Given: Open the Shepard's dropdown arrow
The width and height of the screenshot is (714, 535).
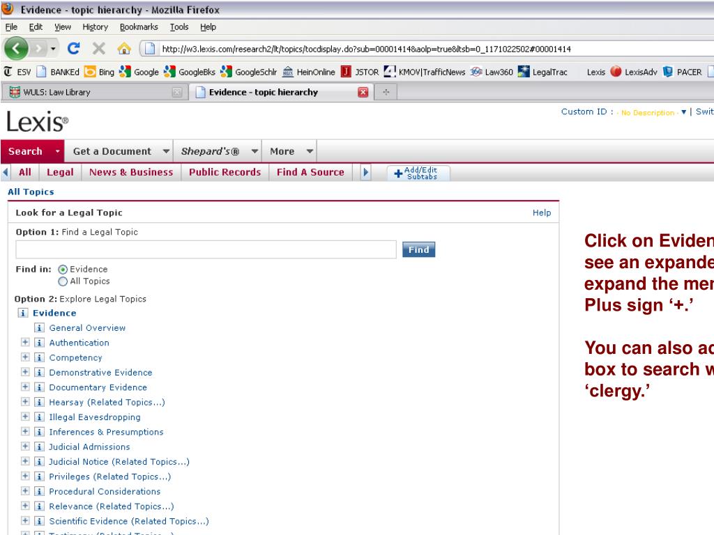Looking at the screenshot, I should (255, 151).
